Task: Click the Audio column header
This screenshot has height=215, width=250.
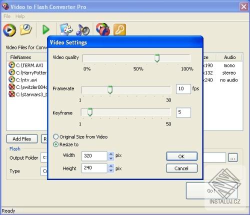Action: coord(229,57)
